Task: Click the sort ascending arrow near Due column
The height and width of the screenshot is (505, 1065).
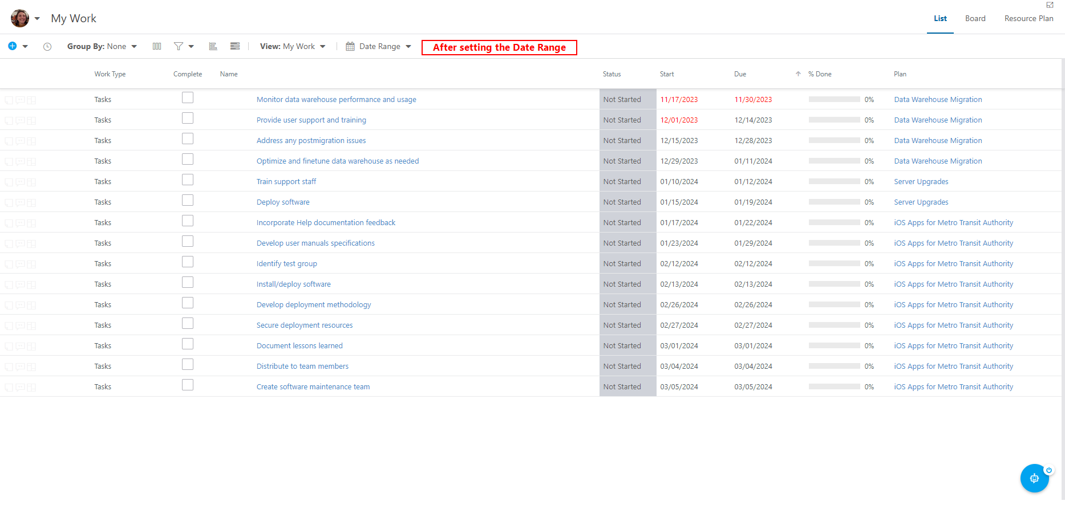Action: (798, 74)
